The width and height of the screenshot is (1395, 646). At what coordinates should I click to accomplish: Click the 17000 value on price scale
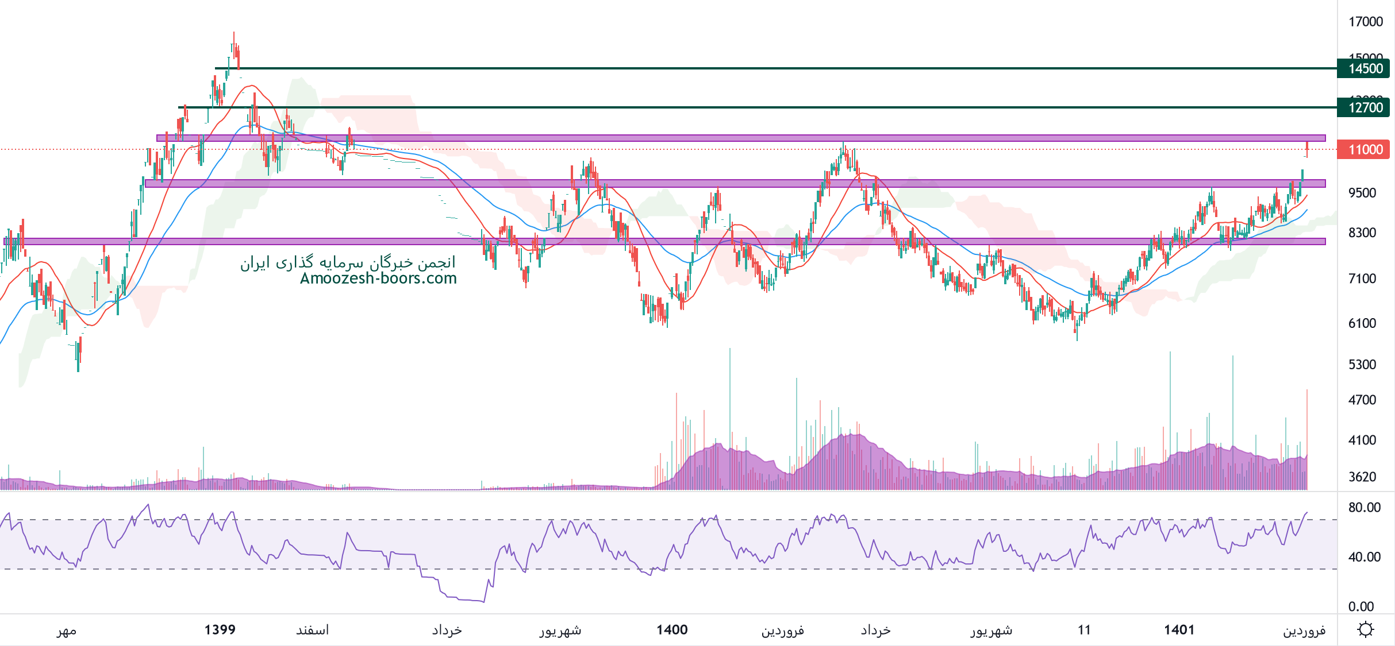(1365, 22)
